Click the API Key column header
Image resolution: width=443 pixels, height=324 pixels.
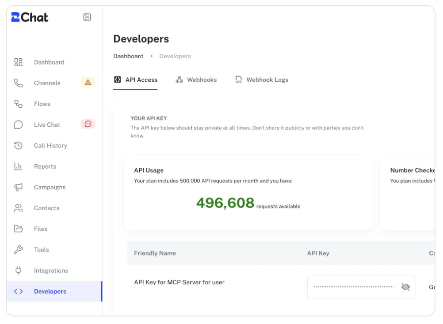tap(318, 253)
